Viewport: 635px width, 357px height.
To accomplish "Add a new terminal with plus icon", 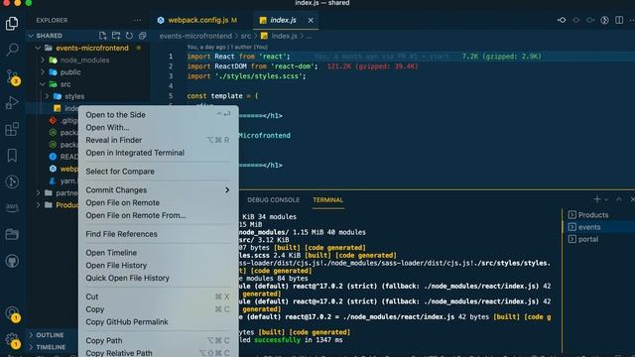I will pyautogui.click(x=597, y=199).
